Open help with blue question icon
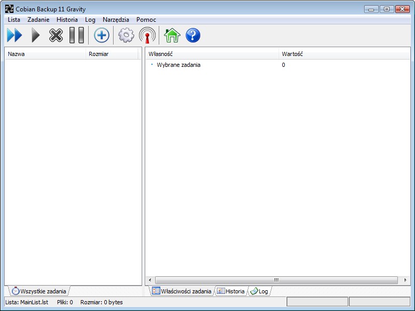The image size is (415, 311). pos(193,35)
